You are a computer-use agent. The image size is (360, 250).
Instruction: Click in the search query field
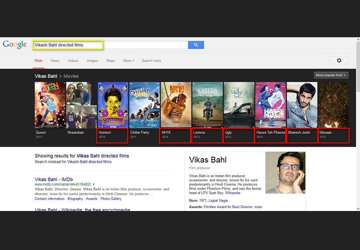click(x=110, y=45)
